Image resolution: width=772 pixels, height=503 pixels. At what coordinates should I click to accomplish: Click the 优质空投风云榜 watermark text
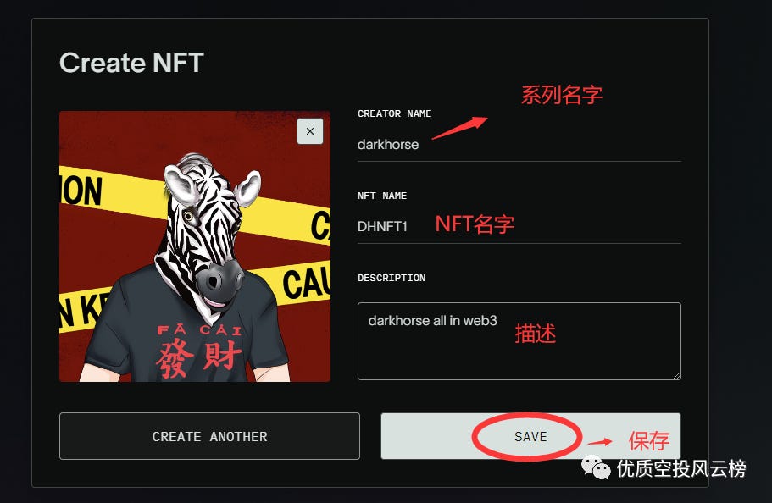click(681, 468)
